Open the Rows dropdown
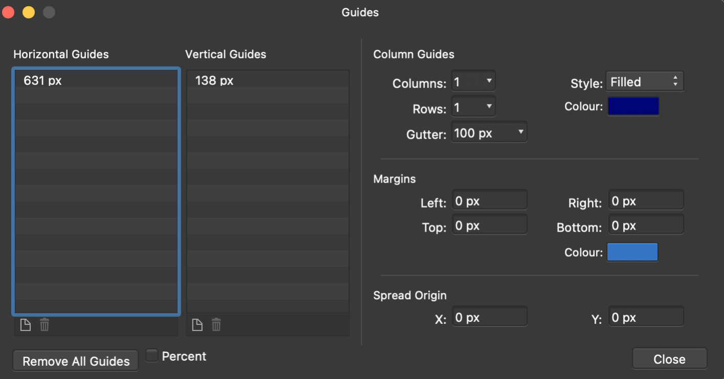 (489, 106)
